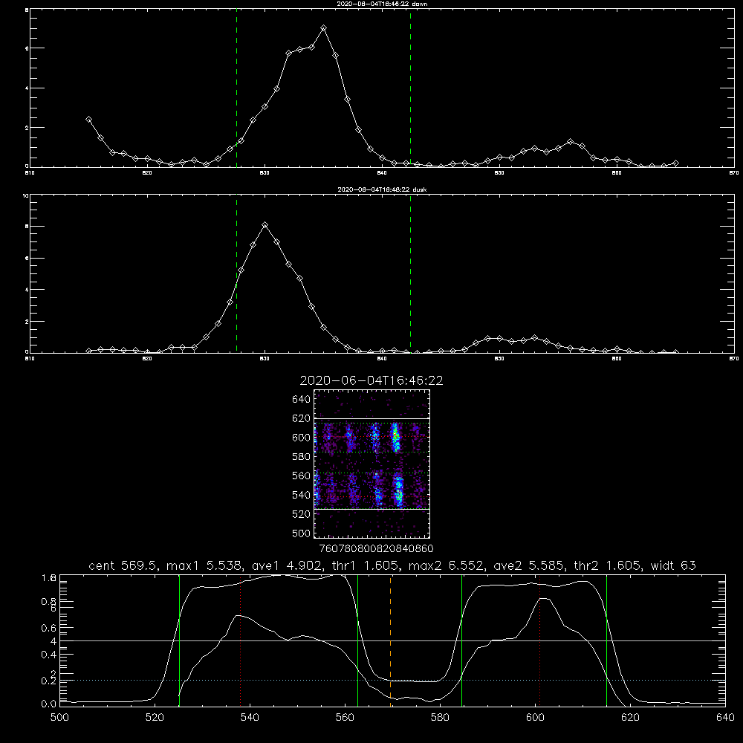Click the 640 label on bottom plot x-axis
Viewport: 743px width, 743px height.
pos(725,718)
